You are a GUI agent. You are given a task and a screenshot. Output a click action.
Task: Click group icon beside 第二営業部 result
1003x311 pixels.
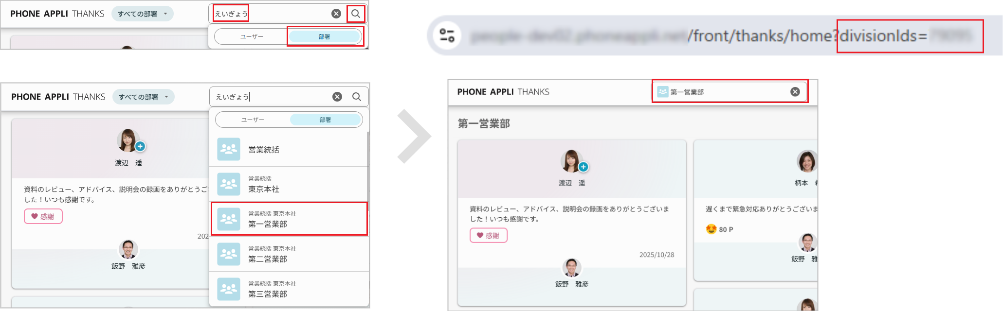229,254
